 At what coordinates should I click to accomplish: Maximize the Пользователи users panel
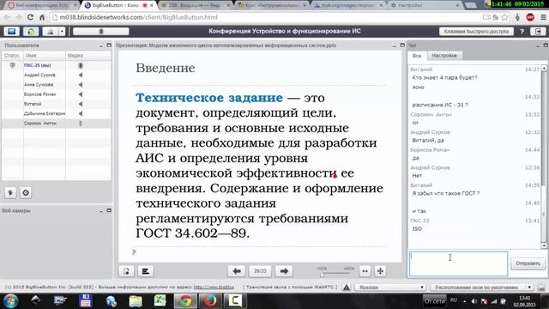(109, 45)
